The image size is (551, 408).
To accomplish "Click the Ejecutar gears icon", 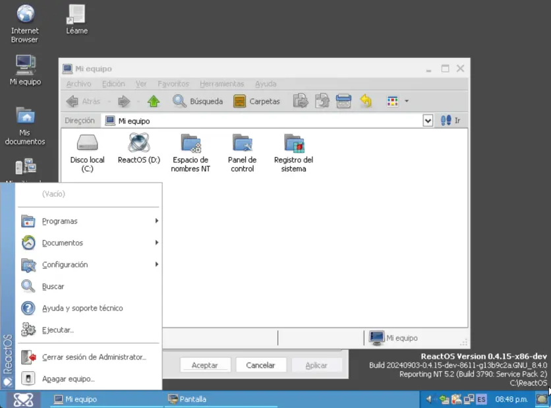I will tap(28, 330).
